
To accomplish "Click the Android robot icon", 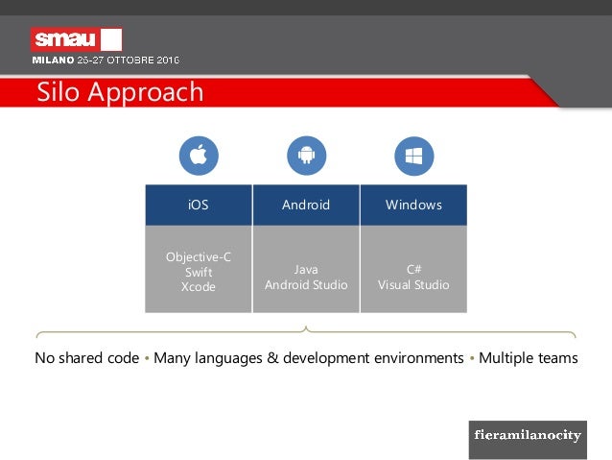I will point(306,156).
